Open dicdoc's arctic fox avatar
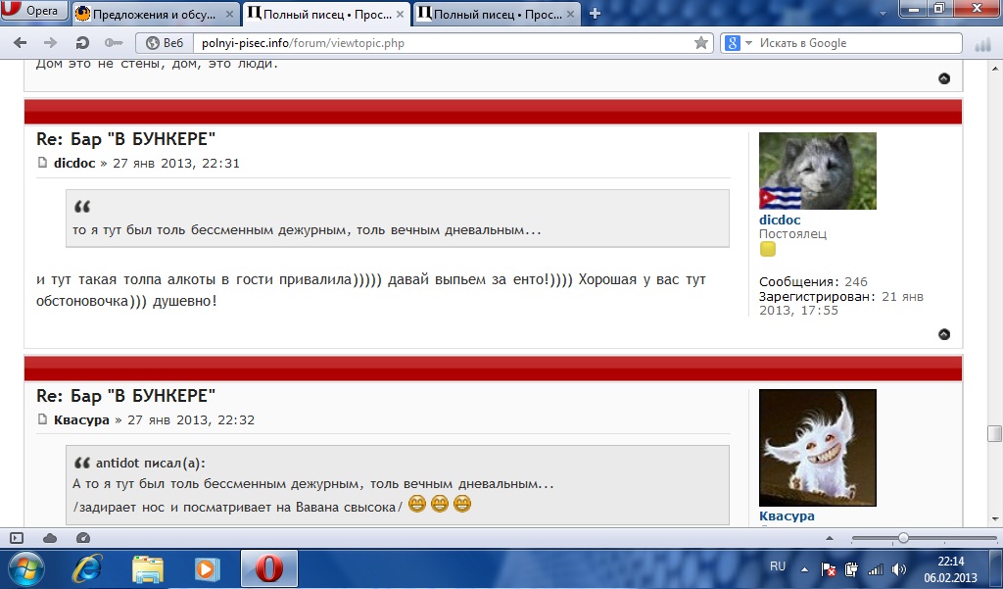 click(818, 171)
